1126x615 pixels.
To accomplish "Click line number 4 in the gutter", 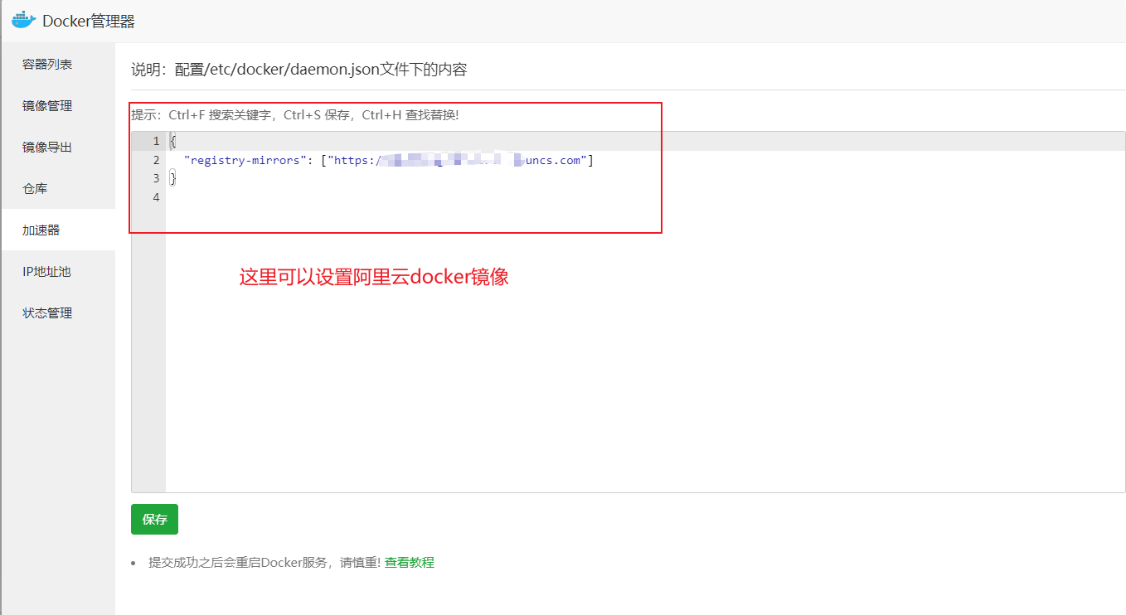I will tap(156, 197).
